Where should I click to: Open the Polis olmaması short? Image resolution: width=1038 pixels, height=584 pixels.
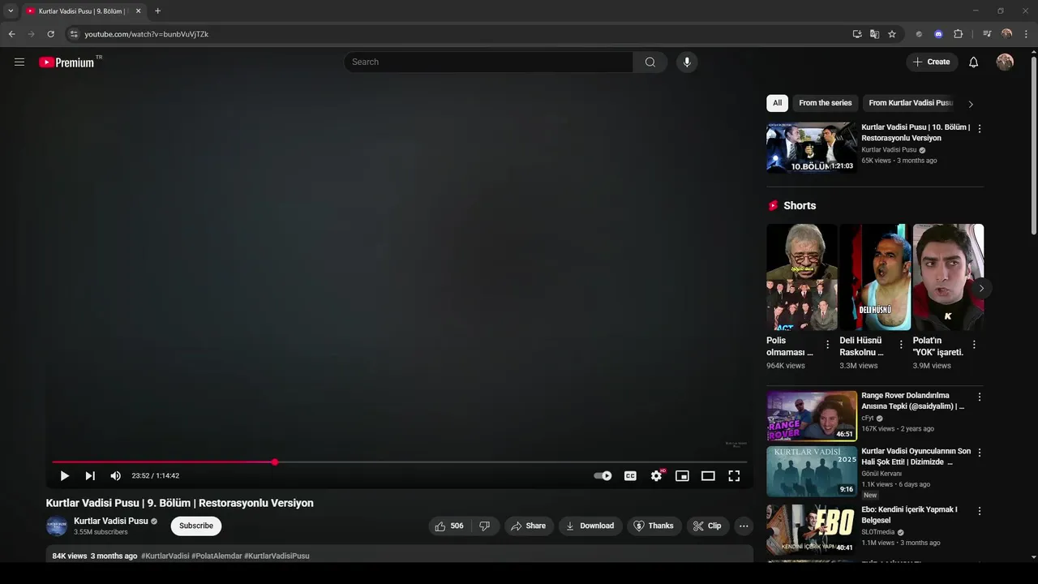click(x=802, y=277)
